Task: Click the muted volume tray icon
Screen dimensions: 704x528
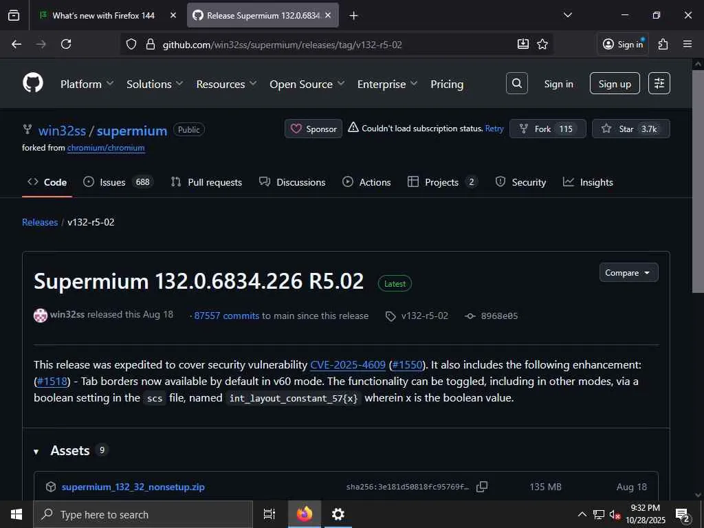Action: [x=615, y=514]
